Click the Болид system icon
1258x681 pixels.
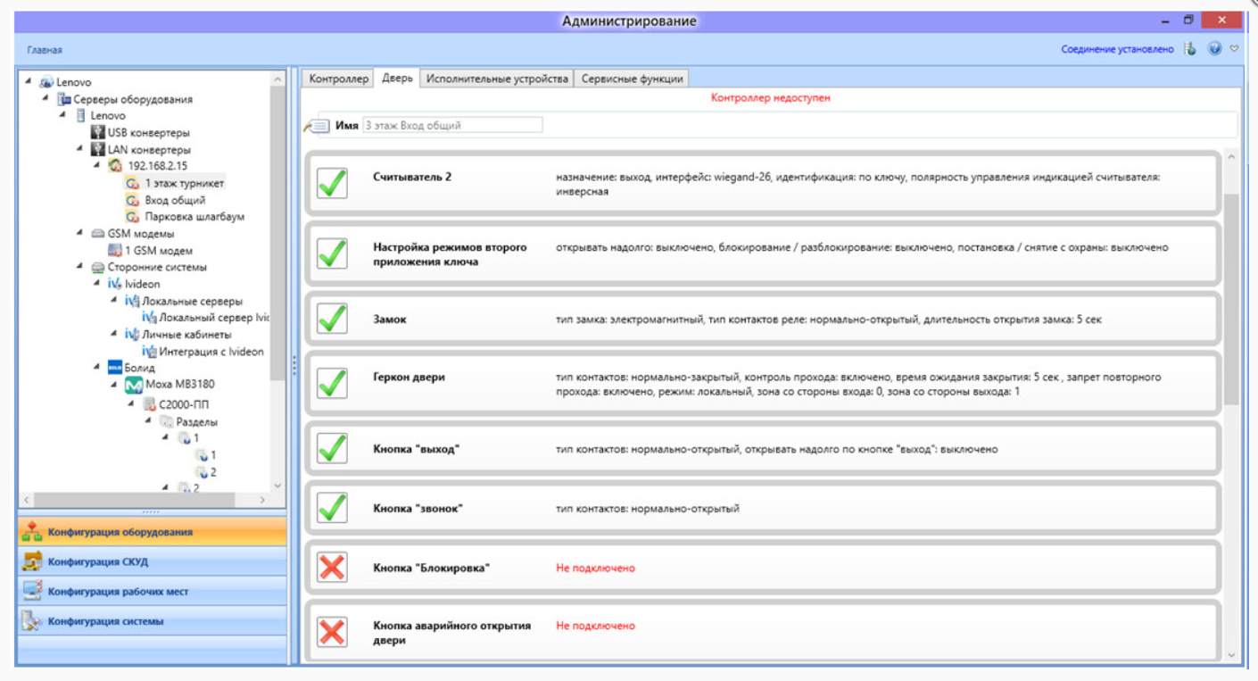click(x=114, y=368)
